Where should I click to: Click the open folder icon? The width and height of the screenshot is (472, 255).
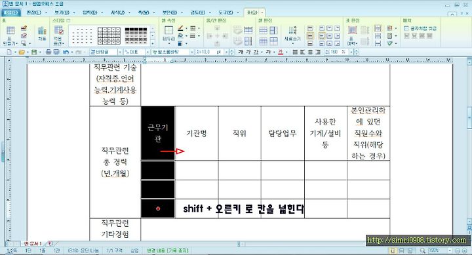(x=22, y=52)
